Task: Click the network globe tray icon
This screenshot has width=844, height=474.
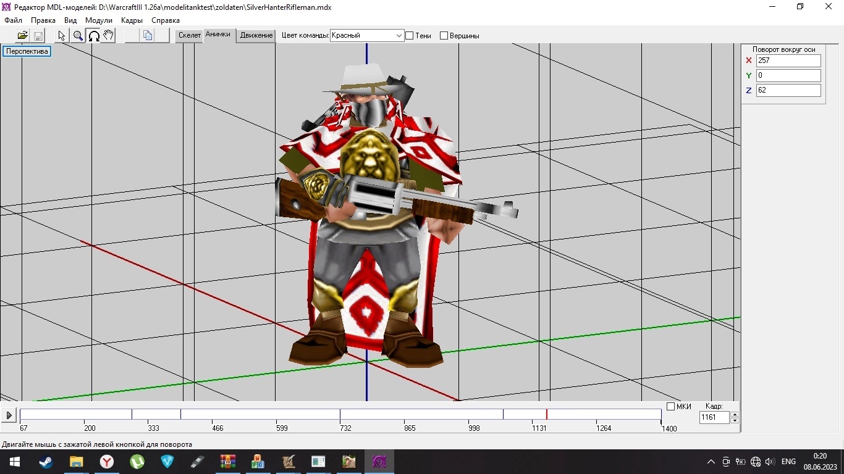Action: click(755, 462)
